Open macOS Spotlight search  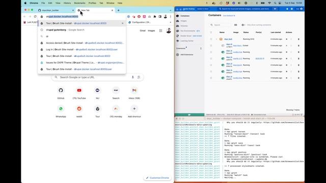[275, 3]
